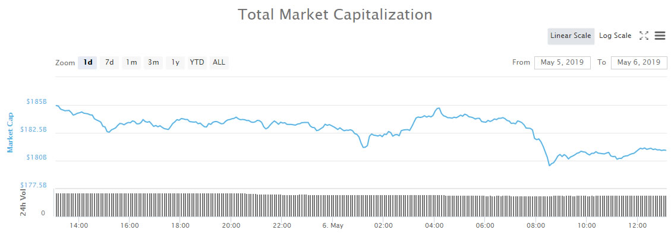Click the $185B axis value
This screenshot has width=671, height=239.
(x=36, y=102)
